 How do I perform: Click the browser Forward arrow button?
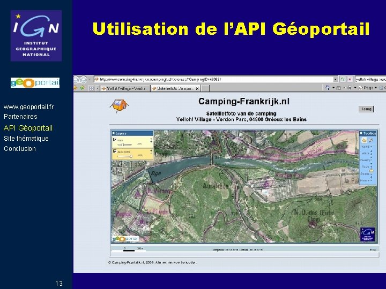tap(83, 79)
